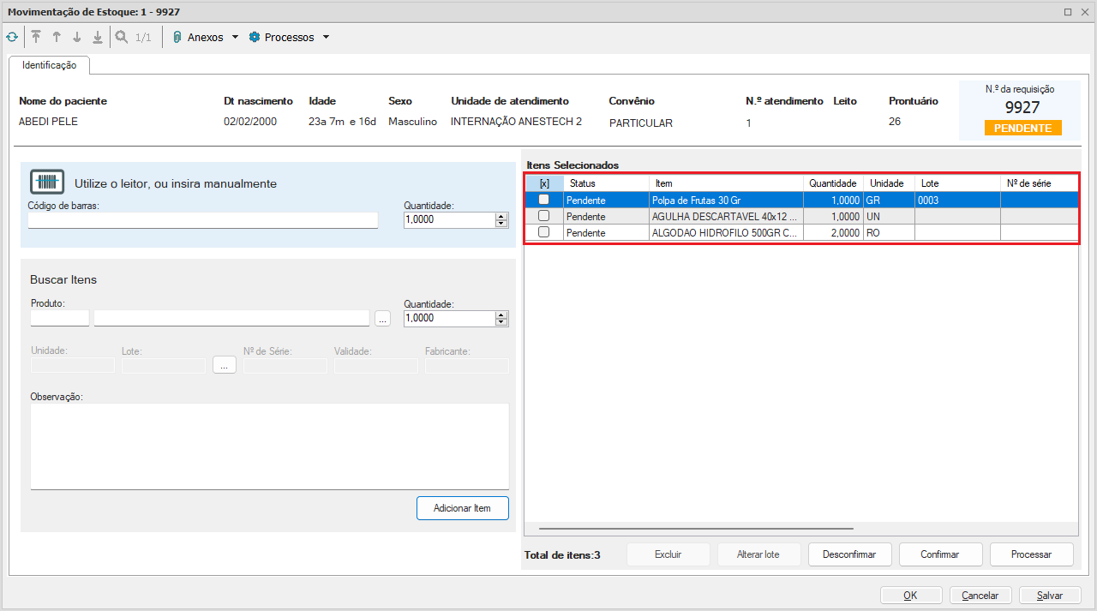1097x611 pixels.
Task: Increase Buscar Itens Quantidade spinner
Action: pos(501,314)
